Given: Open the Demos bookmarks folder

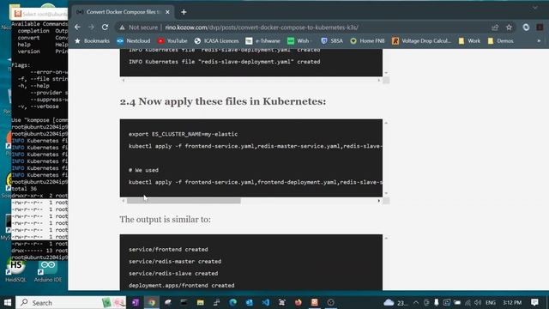Looking at the screenshot, I should point(500,41).
